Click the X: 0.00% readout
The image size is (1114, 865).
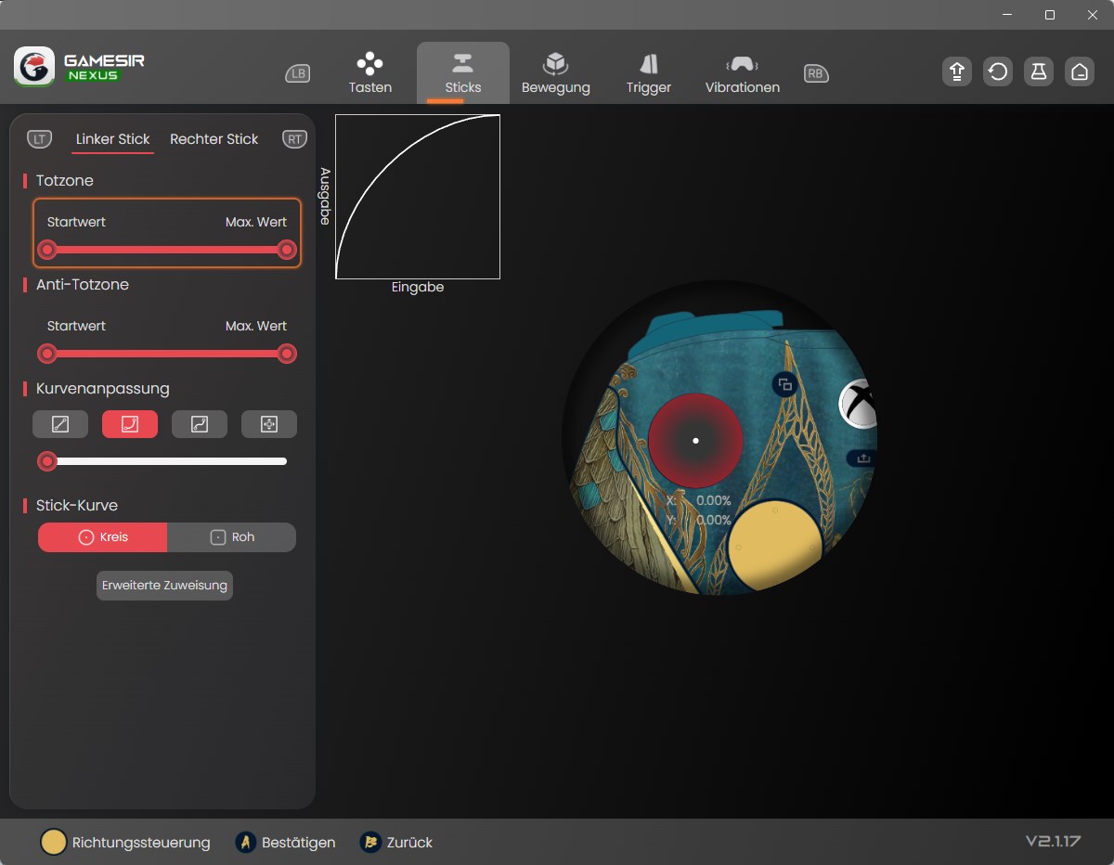pyautogui.click(x=699, y=500)
